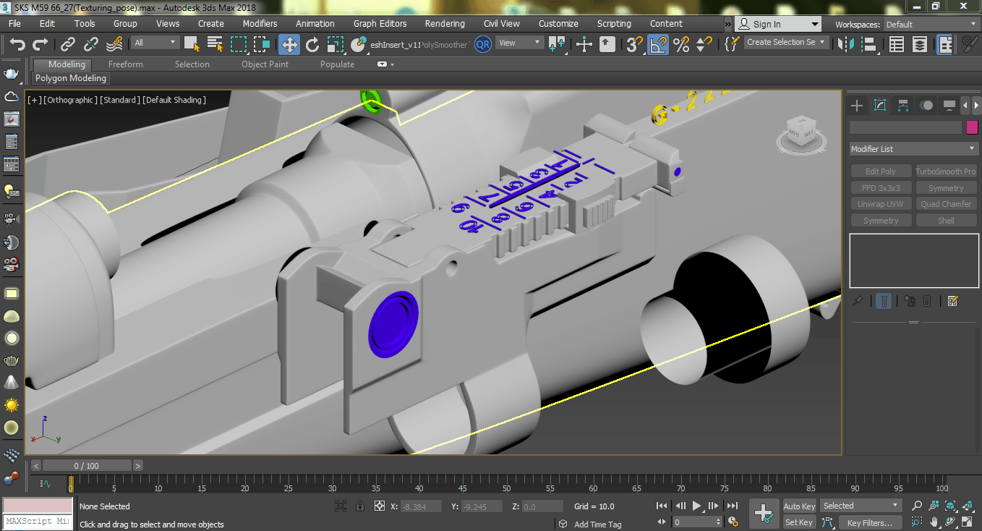982x531 pixels.
Task: Open the selection filter All dropdown
Action: [155, 43]
